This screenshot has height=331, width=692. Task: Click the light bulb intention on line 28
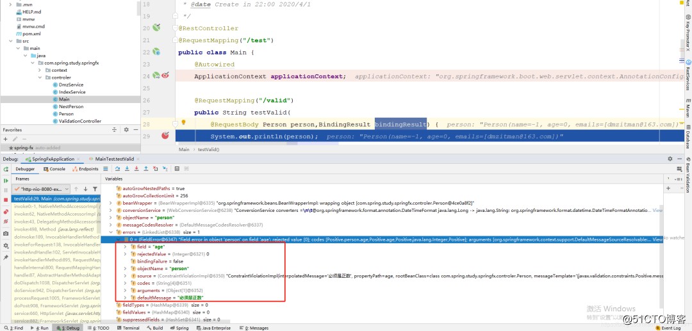tap(184, 123)
